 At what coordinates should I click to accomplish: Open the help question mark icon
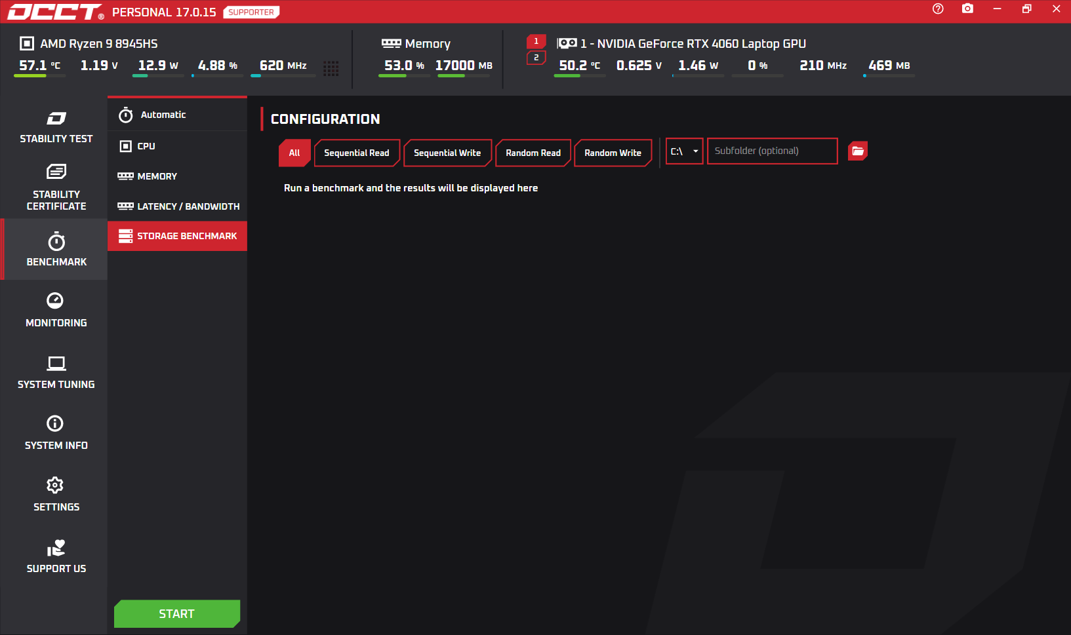[x=938, y=9]
